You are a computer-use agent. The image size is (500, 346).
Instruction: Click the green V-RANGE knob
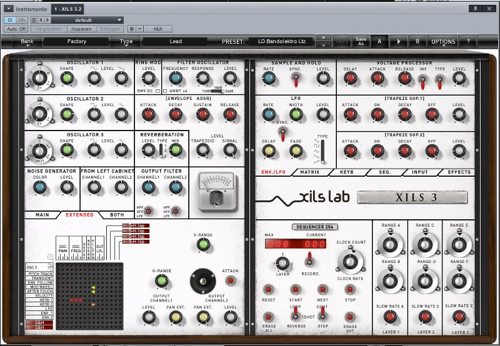click(x=203, y=245)
